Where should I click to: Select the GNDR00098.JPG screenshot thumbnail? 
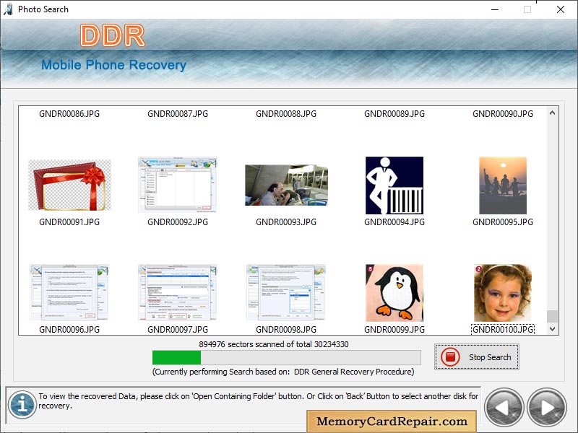[x=286, y=293]
